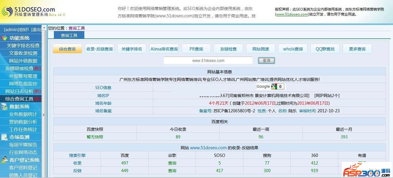393x178 pixels.
Task: Select the 综合查询 query button
Action: pos(67,49)
